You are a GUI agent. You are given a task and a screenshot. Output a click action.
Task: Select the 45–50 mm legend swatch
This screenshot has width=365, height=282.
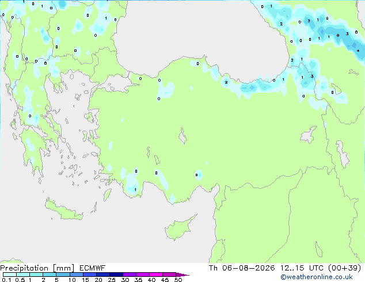pos(169,275)
